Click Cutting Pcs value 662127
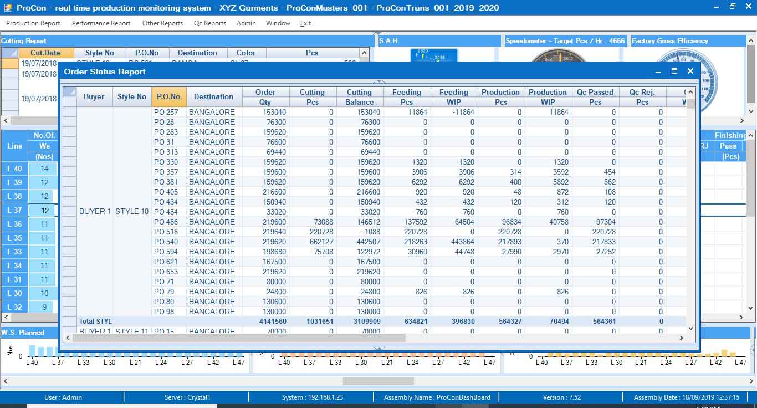Screen dimensions: 757x408 pyautogui.click(x=313, y=242)
